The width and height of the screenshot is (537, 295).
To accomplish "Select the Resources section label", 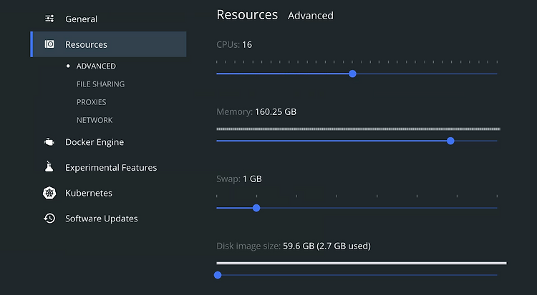I will tap(87, 44).
